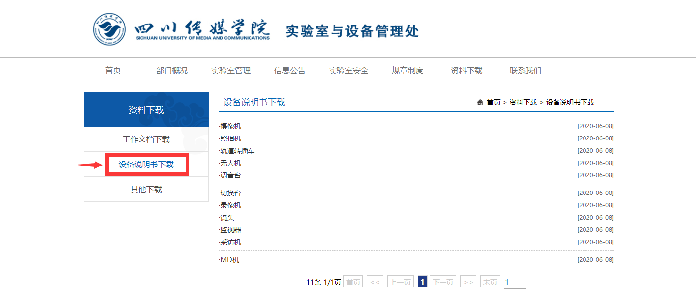The height and width of the screenshot is (304, 696).
Task: Open 首页 in the navigation bar
Action: coord(113,70)
